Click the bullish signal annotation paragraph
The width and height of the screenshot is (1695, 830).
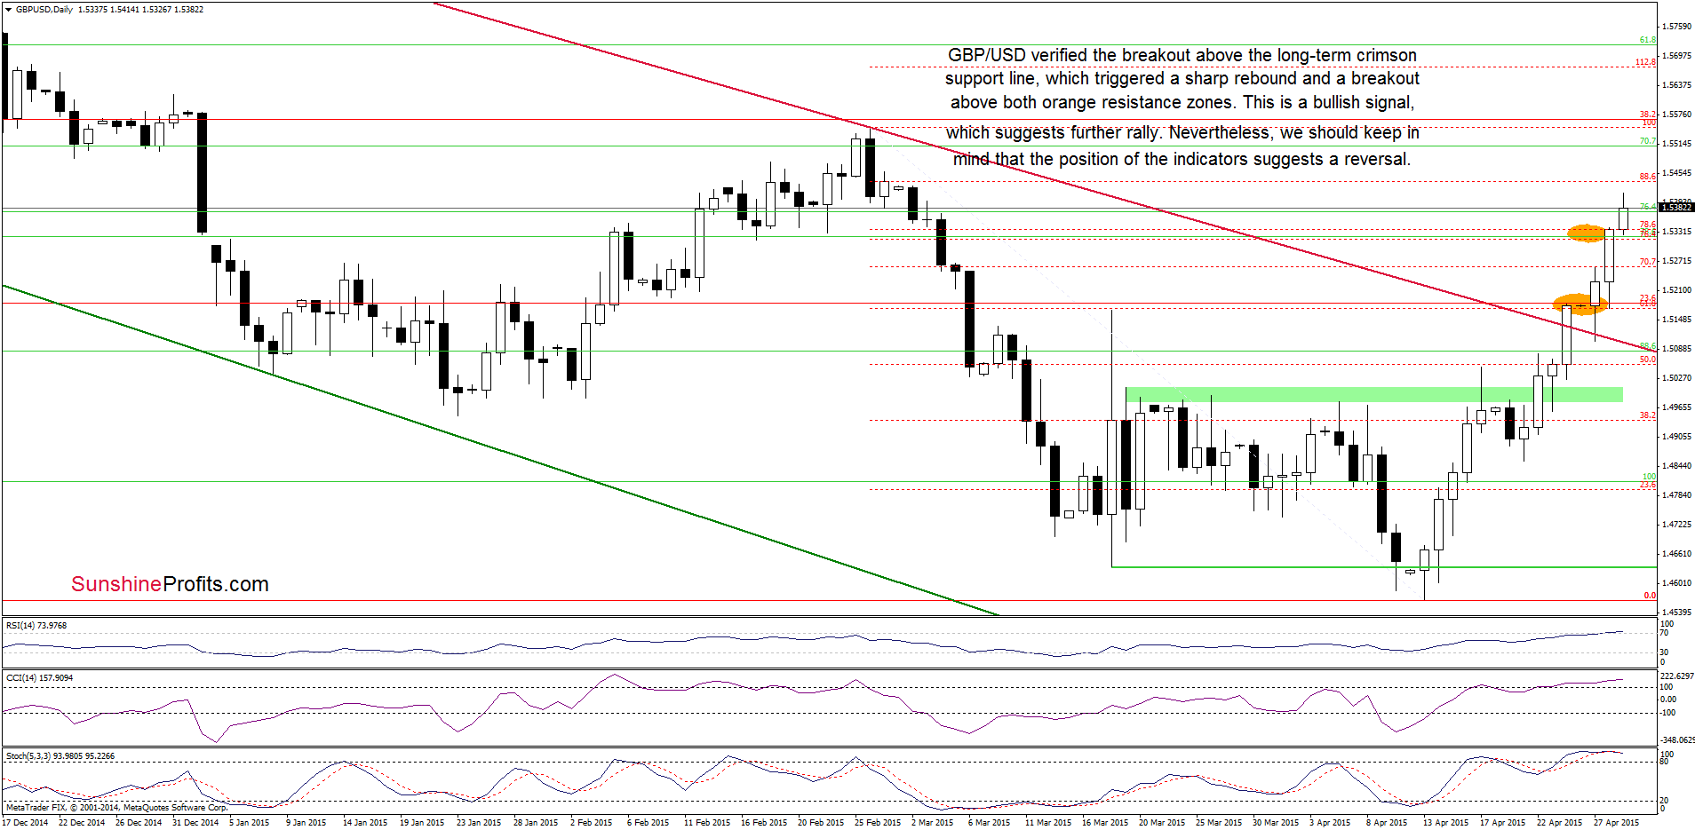(x=1182, y=107)
